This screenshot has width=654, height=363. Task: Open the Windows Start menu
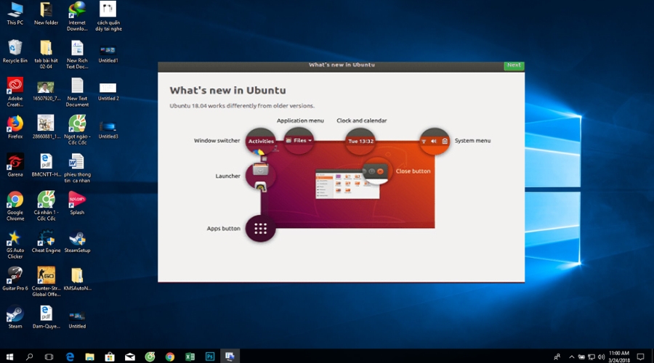tap(9, 356)
